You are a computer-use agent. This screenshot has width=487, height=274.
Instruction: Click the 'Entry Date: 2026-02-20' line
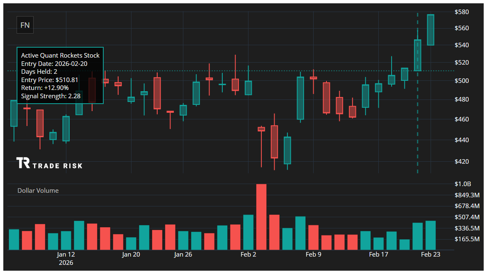click(54, 63)
